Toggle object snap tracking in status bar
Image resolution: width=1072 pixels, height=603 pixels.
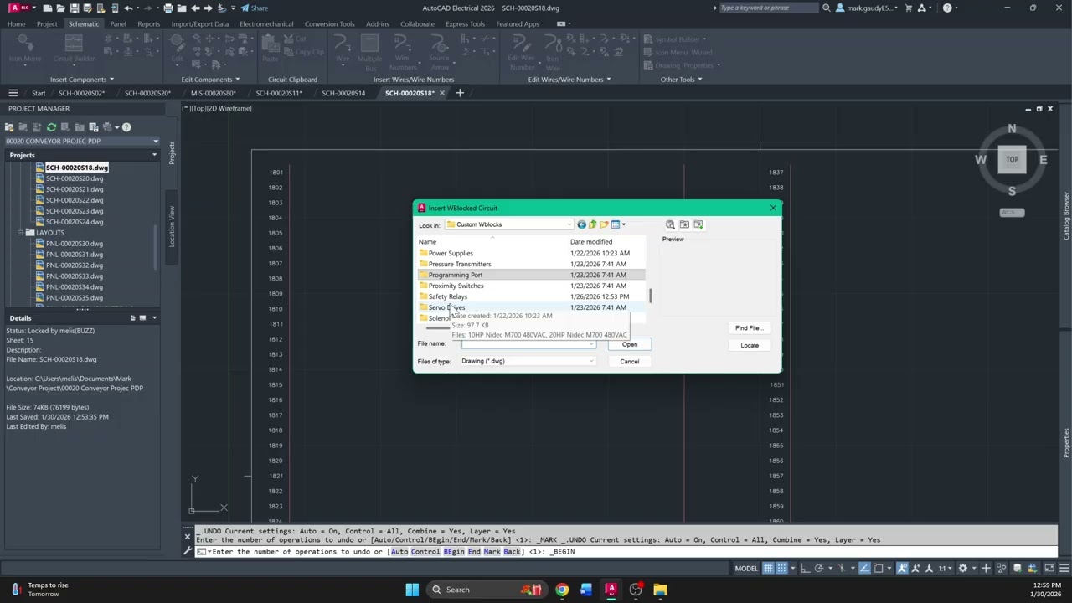(x=865, y=569)
